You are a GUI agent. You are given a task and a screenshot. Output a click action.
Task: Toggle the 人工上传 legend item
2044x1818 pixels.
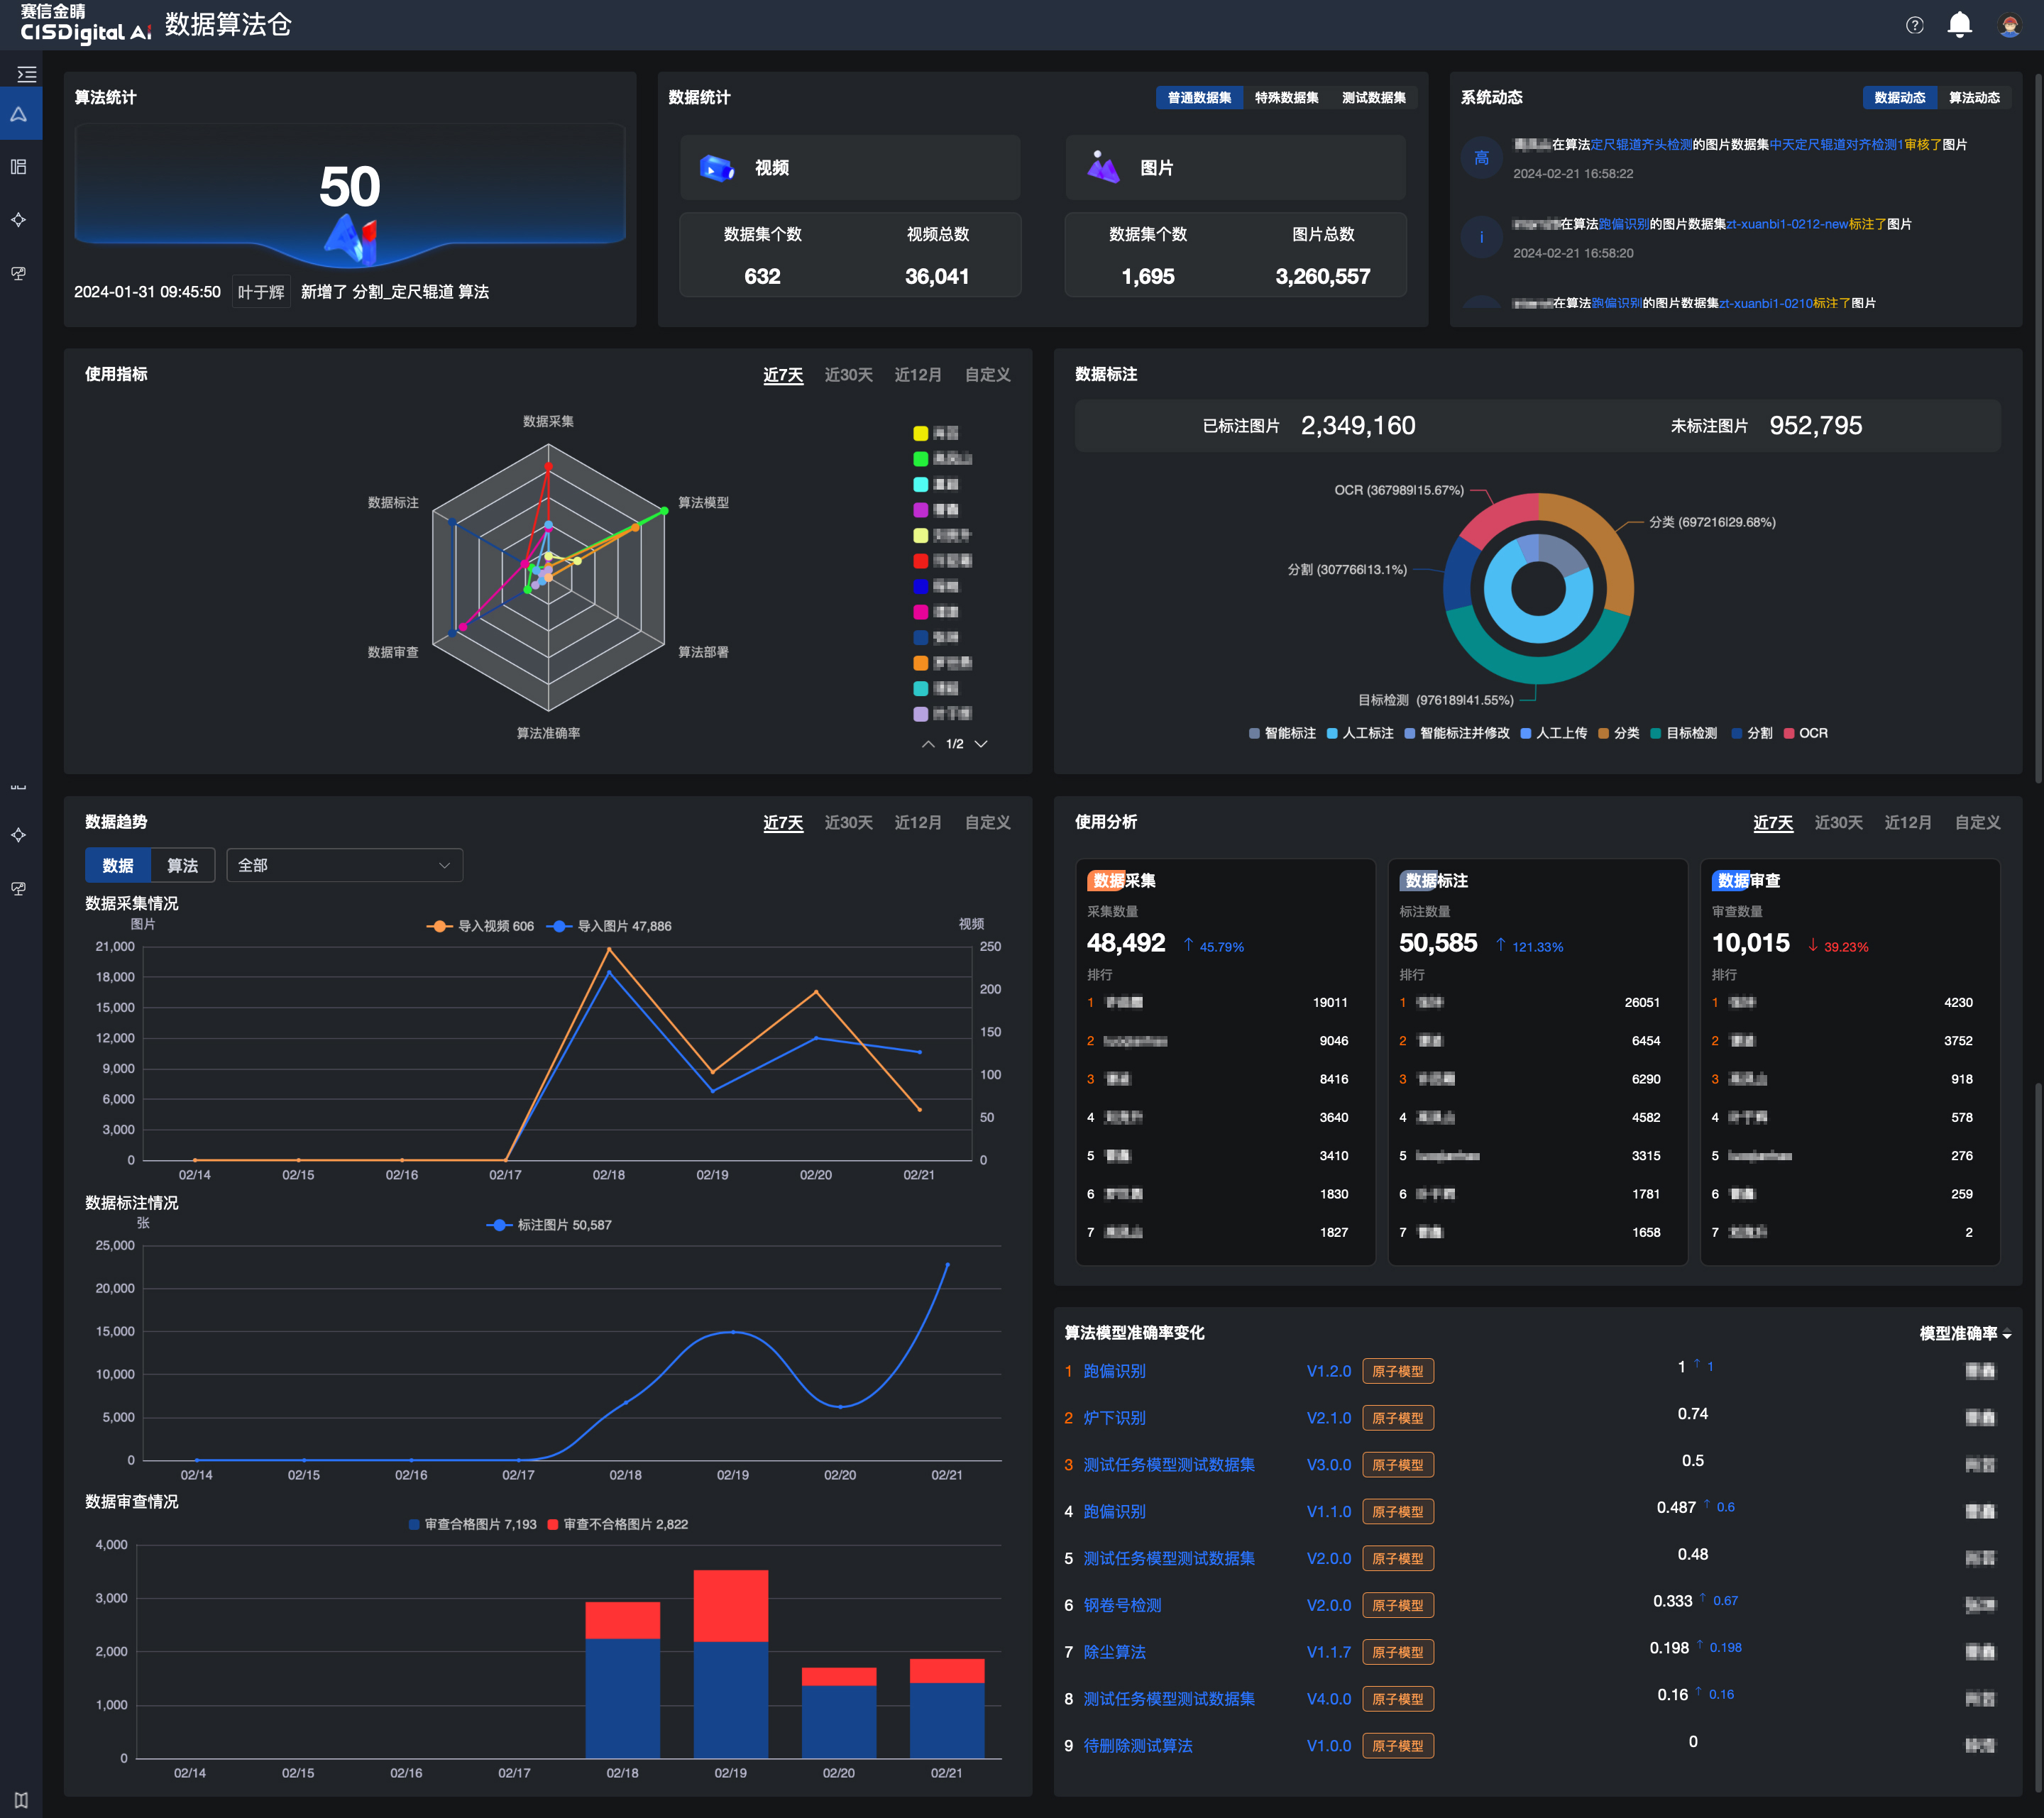point(1554,733)
